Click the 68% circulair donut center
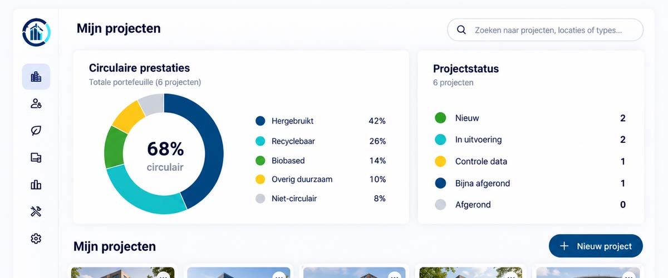 pyautogui.click(x=165, y=155)
